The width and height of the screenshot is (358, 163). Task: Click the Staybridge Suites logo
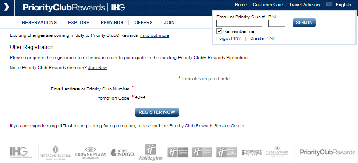pos(252,153)
